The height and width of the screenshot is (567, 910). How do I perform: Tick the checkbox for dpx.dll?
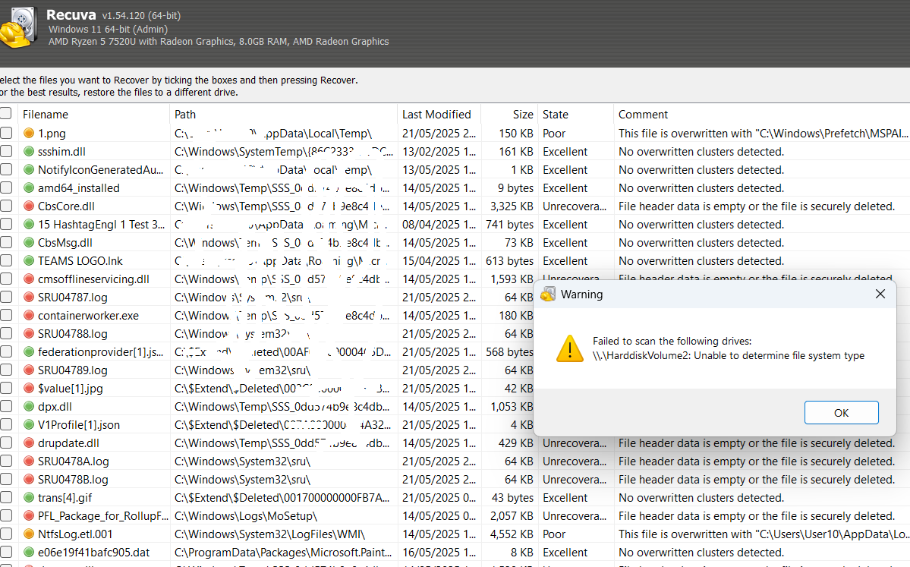(x=6, y=406)
